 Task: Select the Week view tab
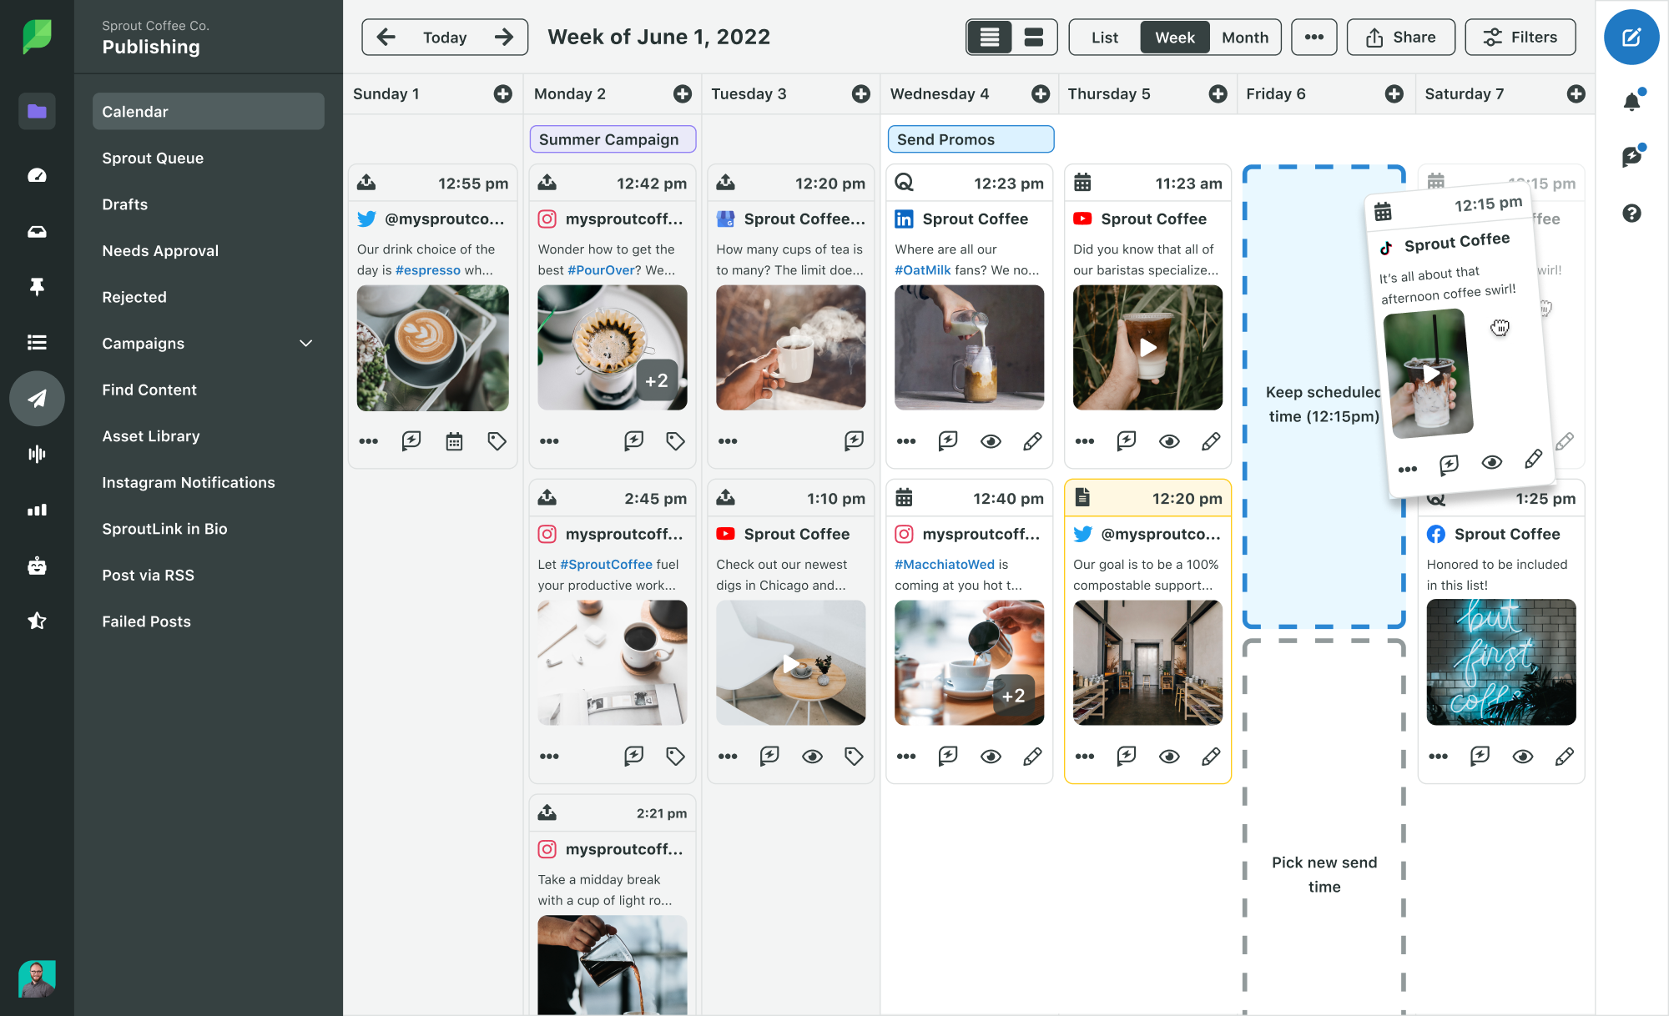(1173, 36)
